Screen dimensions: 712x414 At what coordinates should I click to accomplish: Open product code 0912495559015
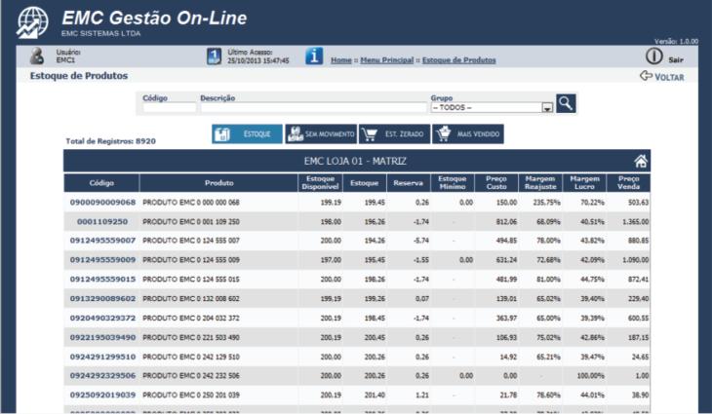[x=102, y=280]
